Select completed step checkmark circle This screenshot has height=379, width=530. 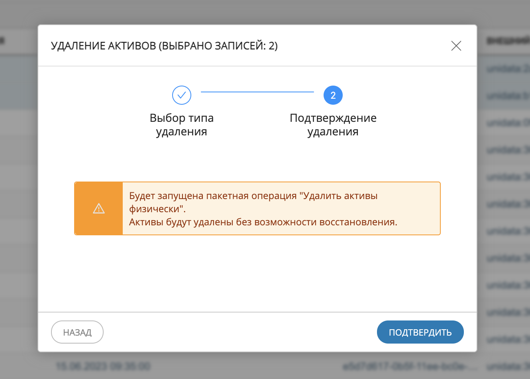click(x=182, y=95)
